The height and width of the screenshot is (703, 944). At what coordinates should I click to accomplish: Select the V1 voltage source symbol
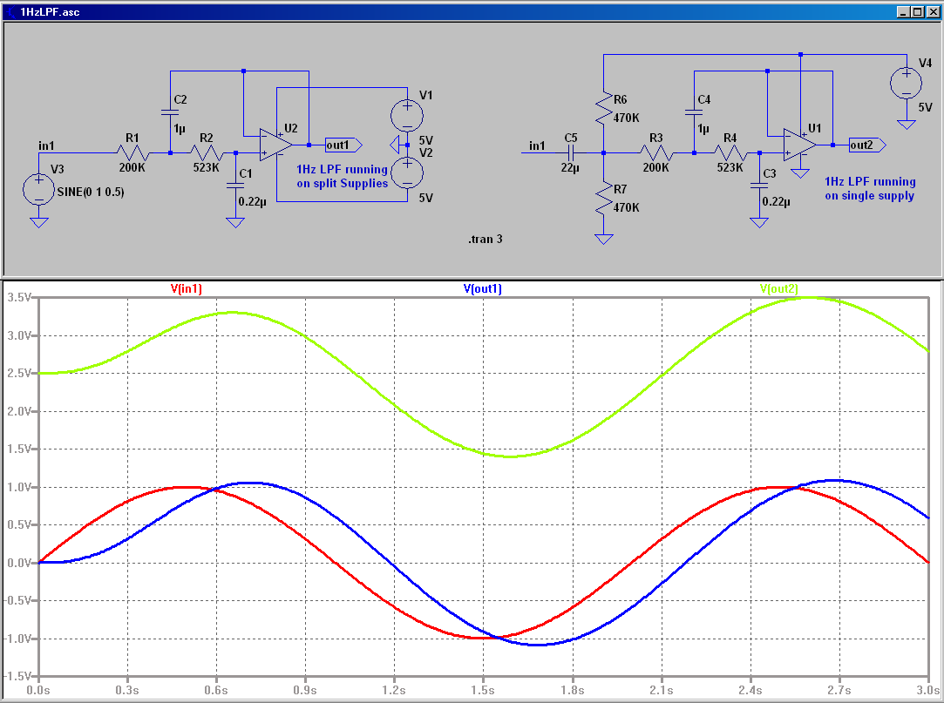[x=407, y=116]
